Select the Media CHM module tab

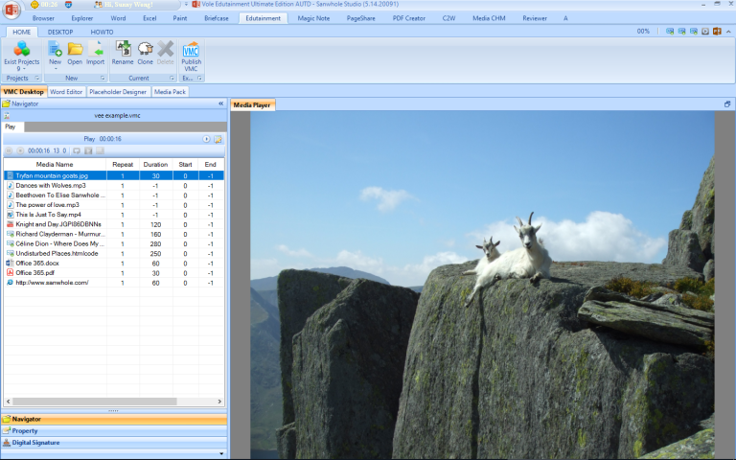click(x=489, y=18)
